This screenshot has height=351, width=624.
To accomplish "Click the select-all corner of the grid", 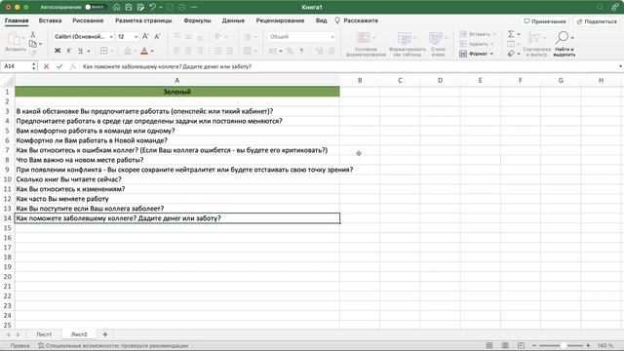I will [7, 80].
